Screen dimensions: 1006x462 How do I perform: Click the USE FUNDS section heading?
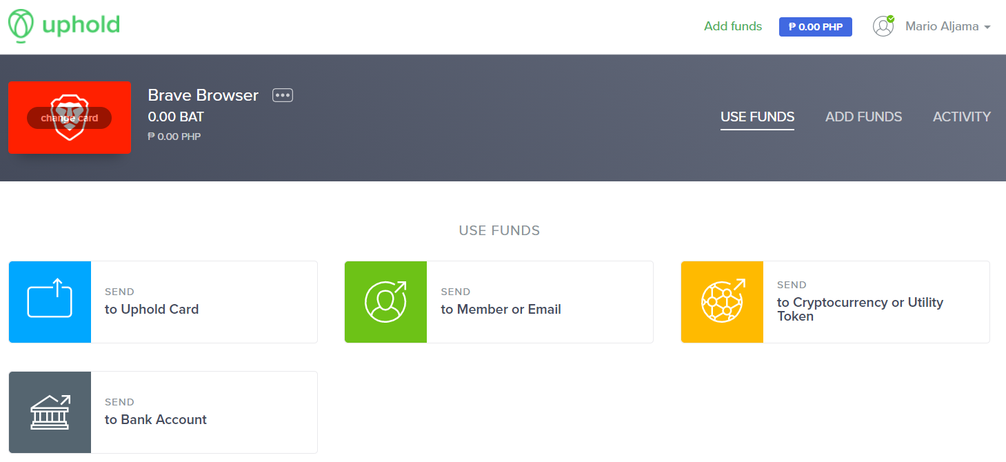[x=499, y=230]
